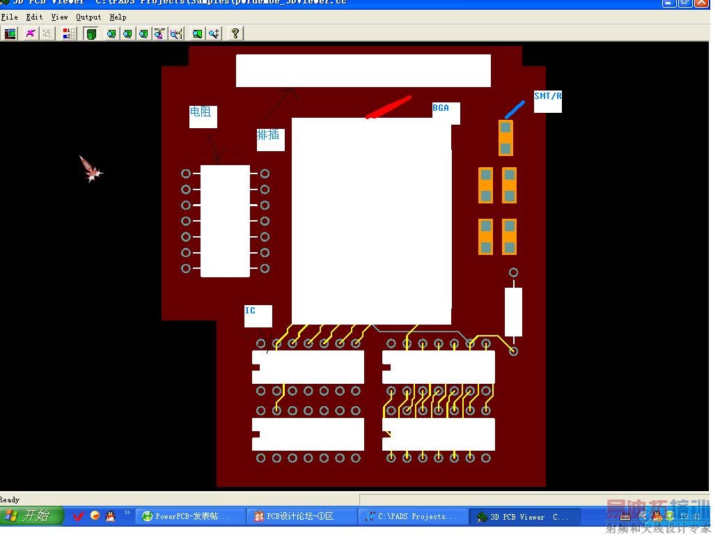
Task: Switch to the PowerPCB-发表帖 taskbar window
Action: point(191,516)
